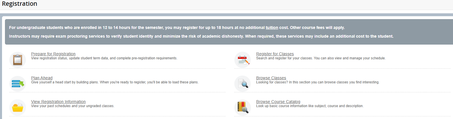Click the yellow folder icon for View Registration Information

pyautogui.click(x=17, y=107)
